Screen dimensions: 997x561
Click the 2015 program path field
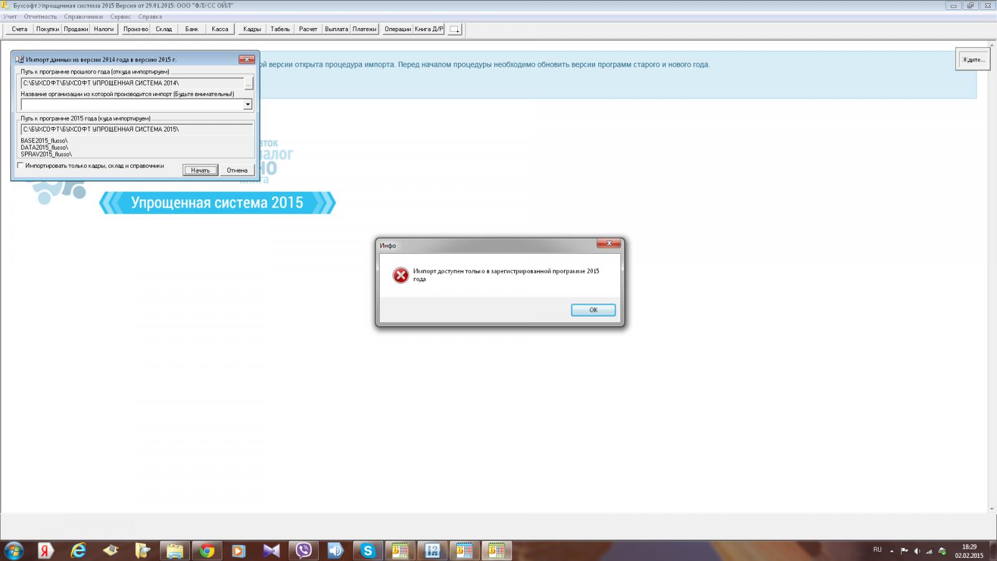click(x=136, y=129)
